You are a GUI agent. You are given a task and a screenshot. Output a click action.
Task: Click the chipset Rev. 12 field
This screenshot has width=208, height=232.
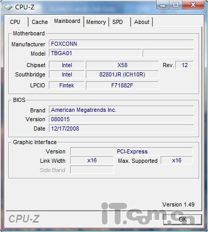pos(185,65)
